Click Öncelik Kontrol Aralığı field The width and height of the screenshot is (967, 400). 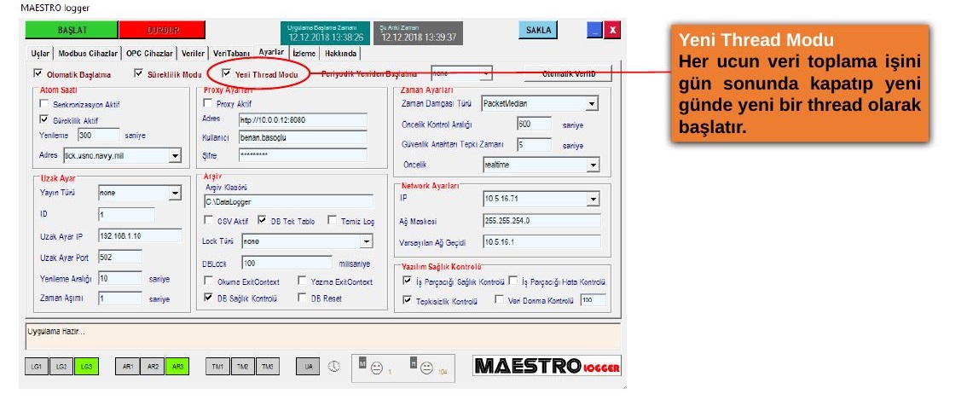[x=535, y=124]
